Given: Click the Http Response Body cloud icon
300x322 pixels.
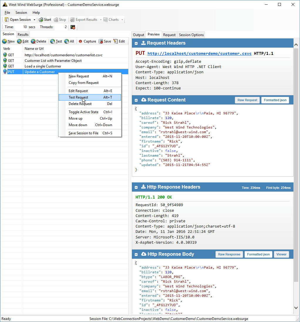Looking at the screenshot, I should pyautogui.click(x=144, y=254).
